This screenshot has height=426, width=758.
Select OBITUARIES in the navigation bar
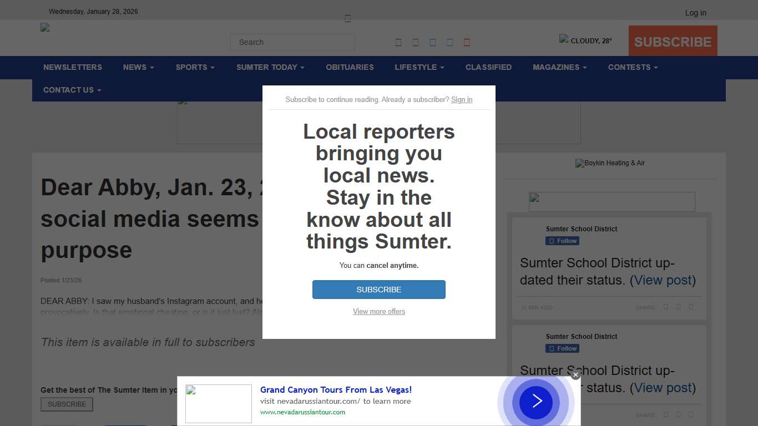point(350,67)
